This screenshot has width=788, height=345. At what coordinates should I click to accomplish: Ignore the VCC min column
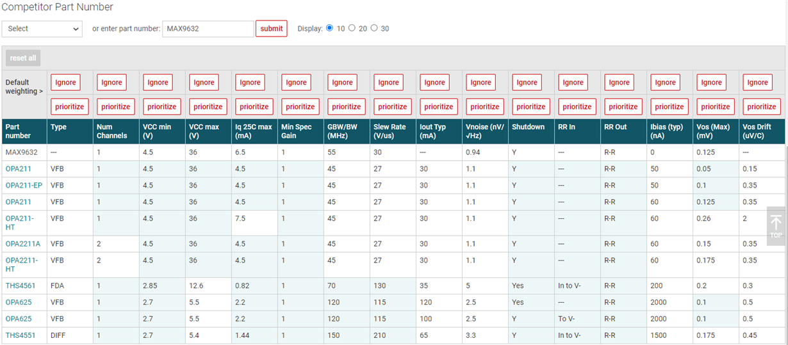click(158, 83)
